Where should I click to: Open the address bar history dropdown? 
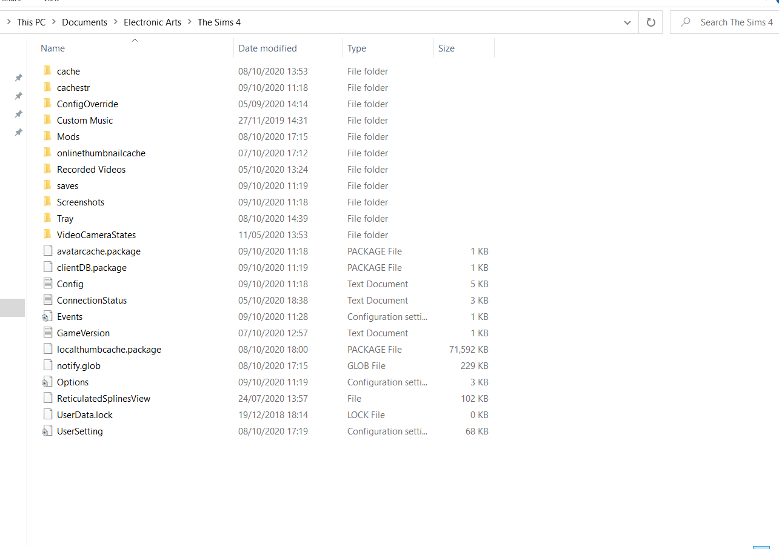point(627,22)
